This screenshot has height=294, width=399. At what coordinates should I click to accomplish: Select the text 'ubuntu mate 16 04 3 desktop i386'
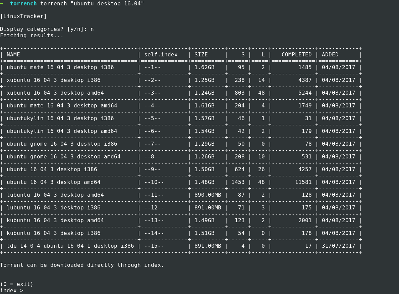(60, 67)
